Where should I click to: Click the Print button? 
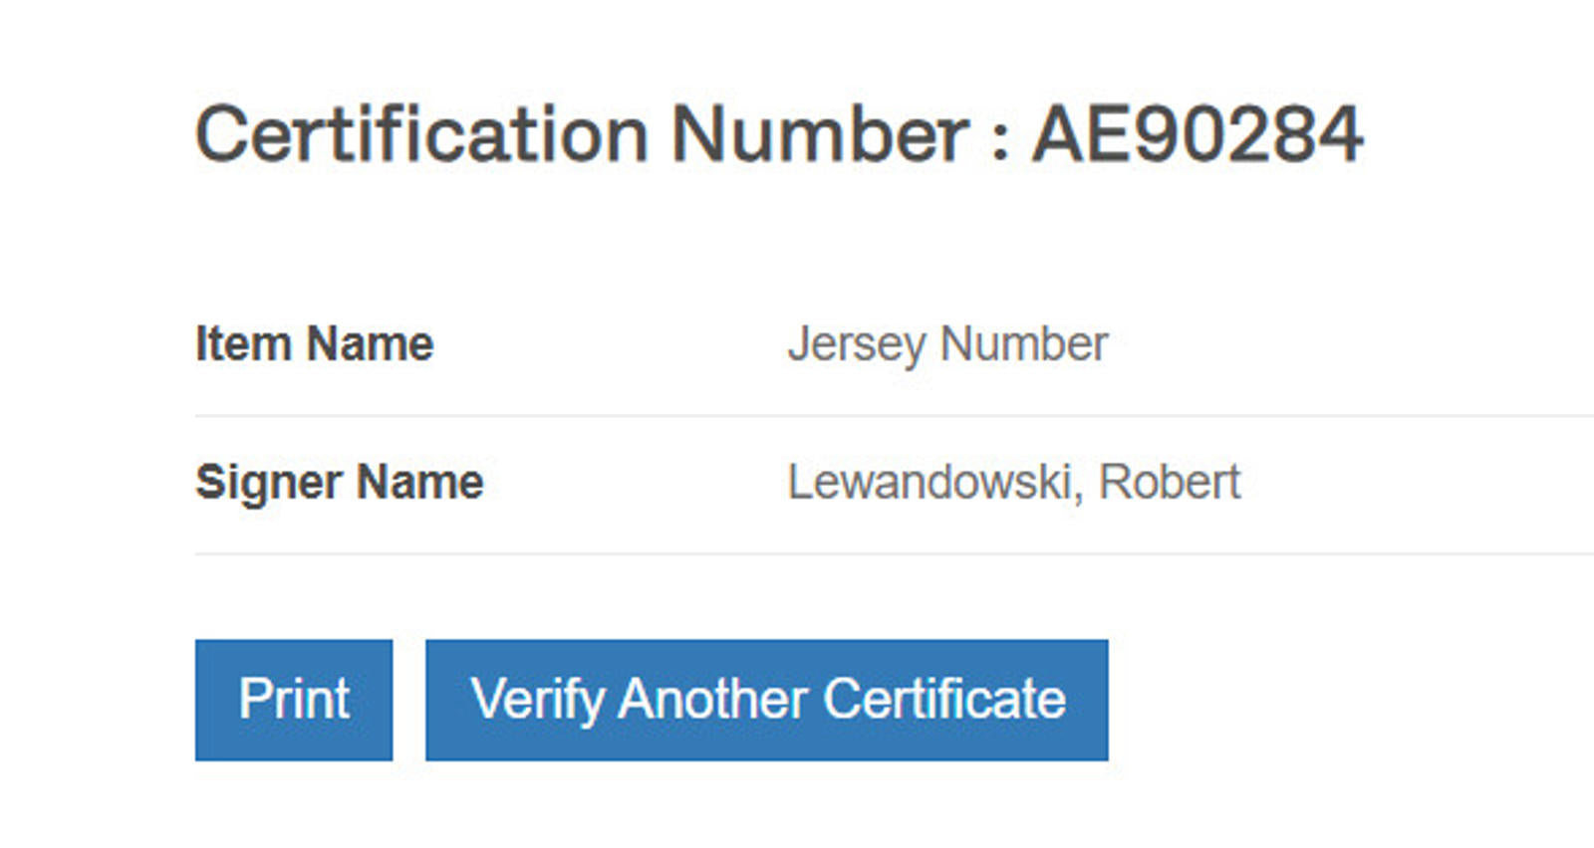coord(294,700)
